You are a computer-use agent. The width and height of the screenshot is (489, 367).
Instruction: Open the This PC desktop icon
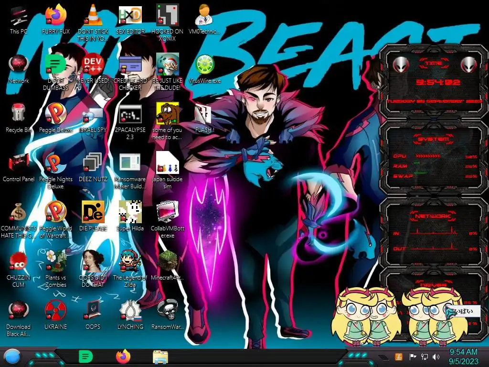coord(19,16)
